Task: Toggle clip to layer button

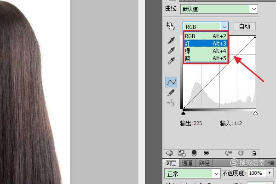Action: point(194,153)
